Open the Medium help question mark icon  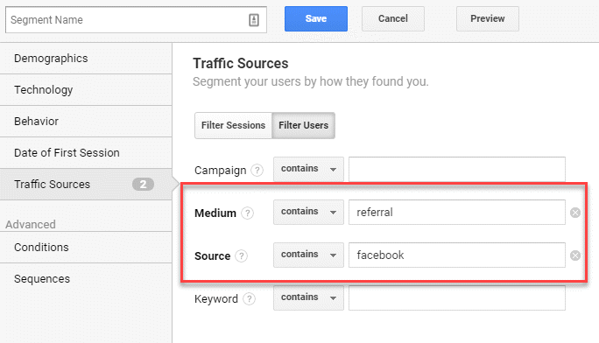248,213
